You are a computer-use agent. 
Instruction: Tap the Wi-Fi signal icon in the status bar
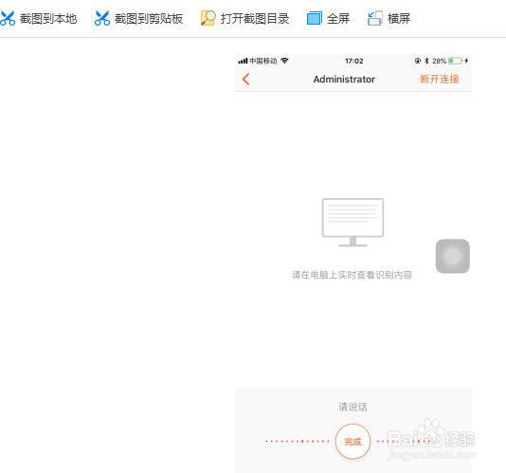click(284, 61)
